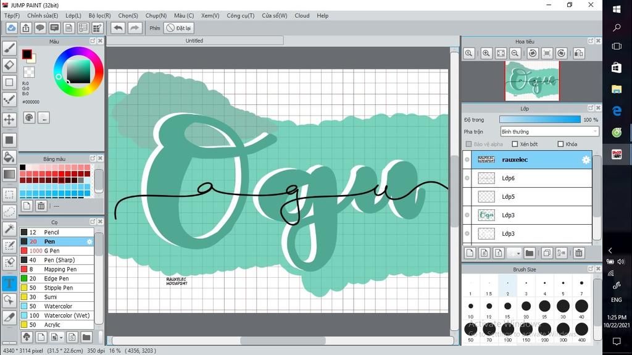This screenshot has height=355, width=632.
Task: Open Microsoft Edge from the taskbar
Action: point(617,111)
